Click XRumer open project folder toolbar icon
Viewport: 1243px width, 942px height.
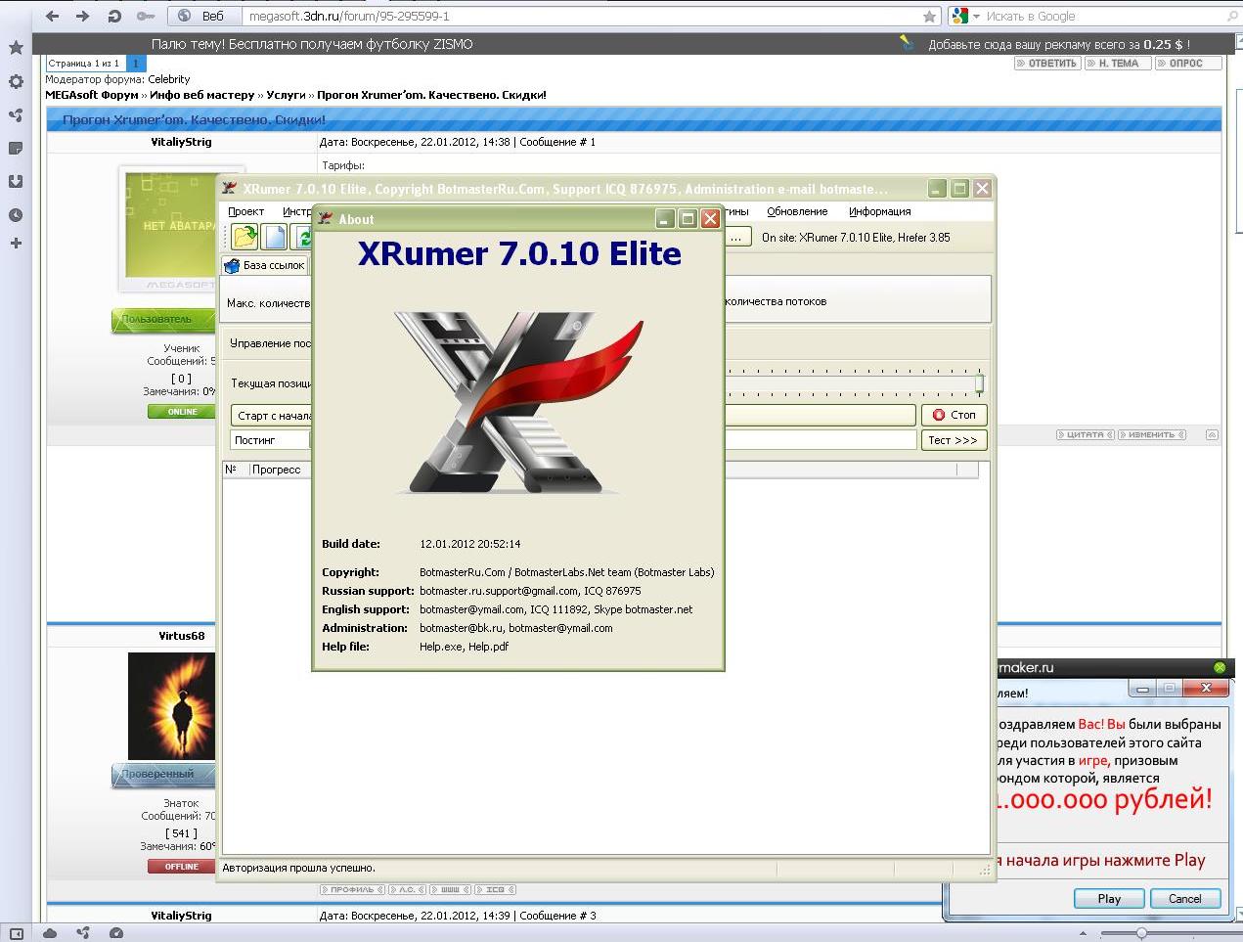244,237
